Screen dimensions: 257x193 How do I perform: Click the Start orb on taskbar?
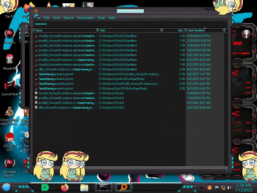pyautogui.click(x=6, y=188)
